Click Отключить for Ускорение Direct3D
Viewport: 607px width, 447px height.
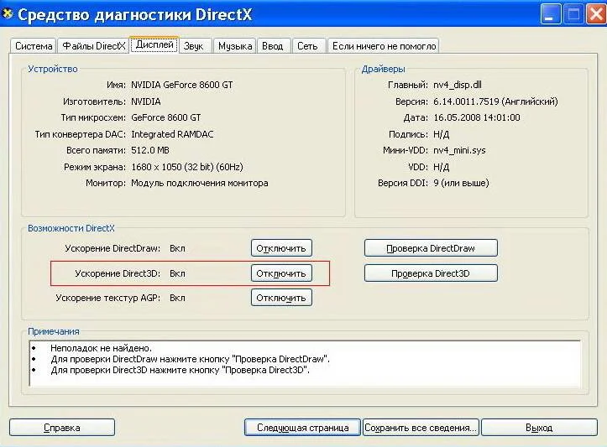(281, 273)
